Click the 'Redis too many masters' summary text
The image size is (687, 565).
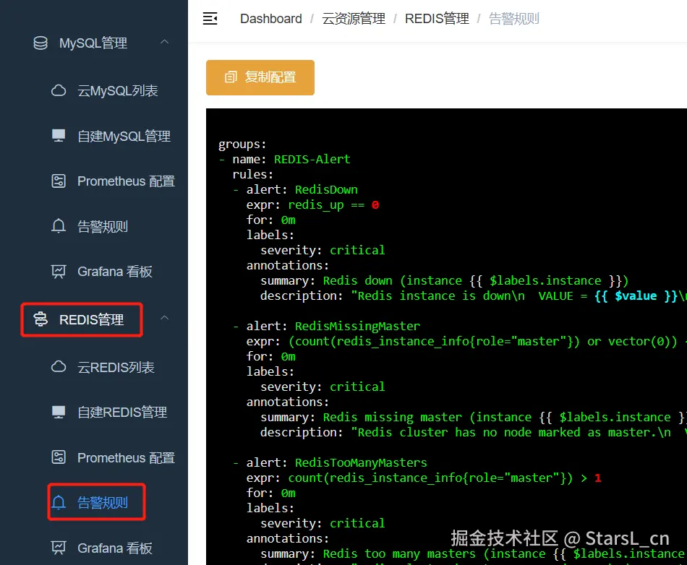click(399, 553)
